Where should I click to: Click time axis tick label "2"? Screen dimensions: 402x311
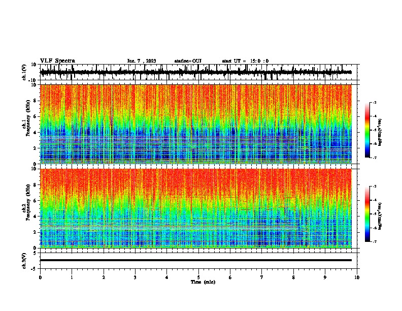[x=104, y=277]
